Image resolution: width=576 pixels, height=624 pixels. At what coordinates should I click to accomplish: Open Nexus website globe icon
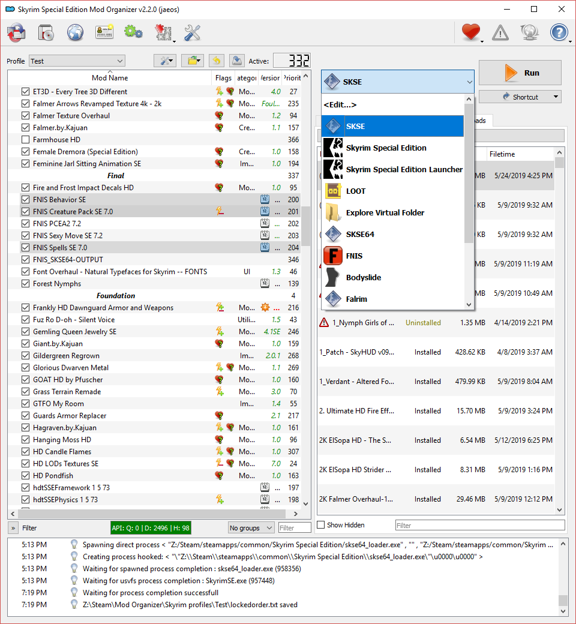pos(75,32)
